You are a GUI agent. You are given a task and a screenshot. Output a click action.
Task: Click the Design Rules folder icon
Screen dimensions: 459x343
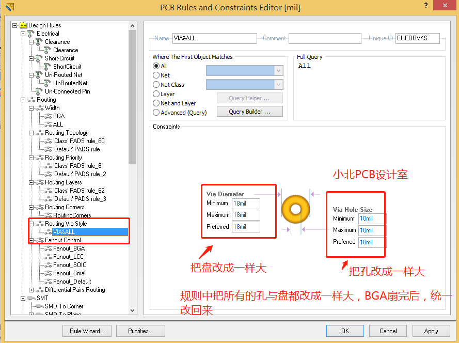pyautogui.click(x=23, y=25)
